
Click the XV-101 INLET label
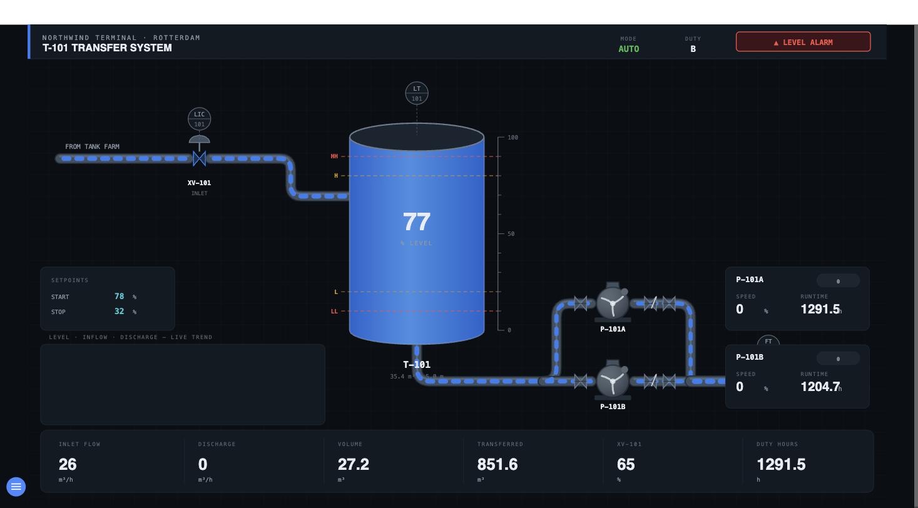tap(199, 187)
